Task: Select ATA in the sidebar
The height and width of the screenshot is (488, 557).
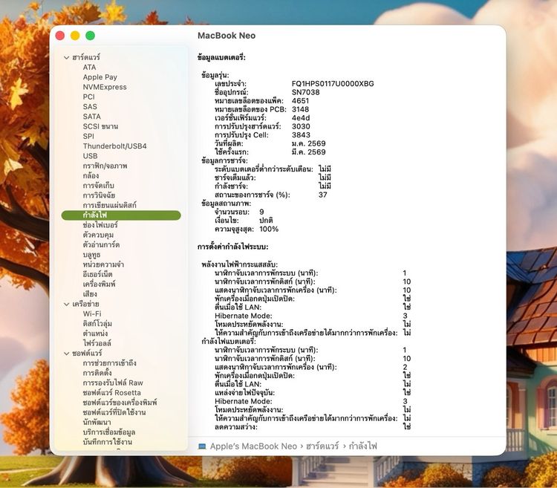Action: pyautogui.click(x=90, y=67)
